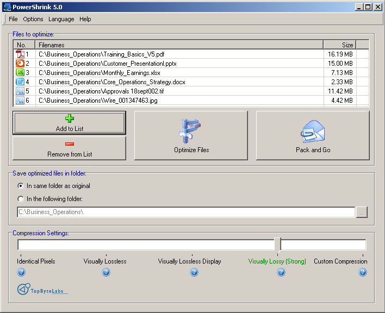Sort by the Size column header
This screenshot has height=313, width=385.
pyautogui.click(x=340, y=45)
